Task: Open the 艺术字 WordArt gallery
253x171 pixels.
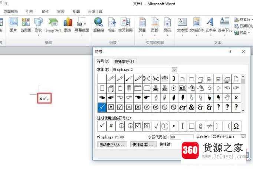Action: click(x=210, y=26)
